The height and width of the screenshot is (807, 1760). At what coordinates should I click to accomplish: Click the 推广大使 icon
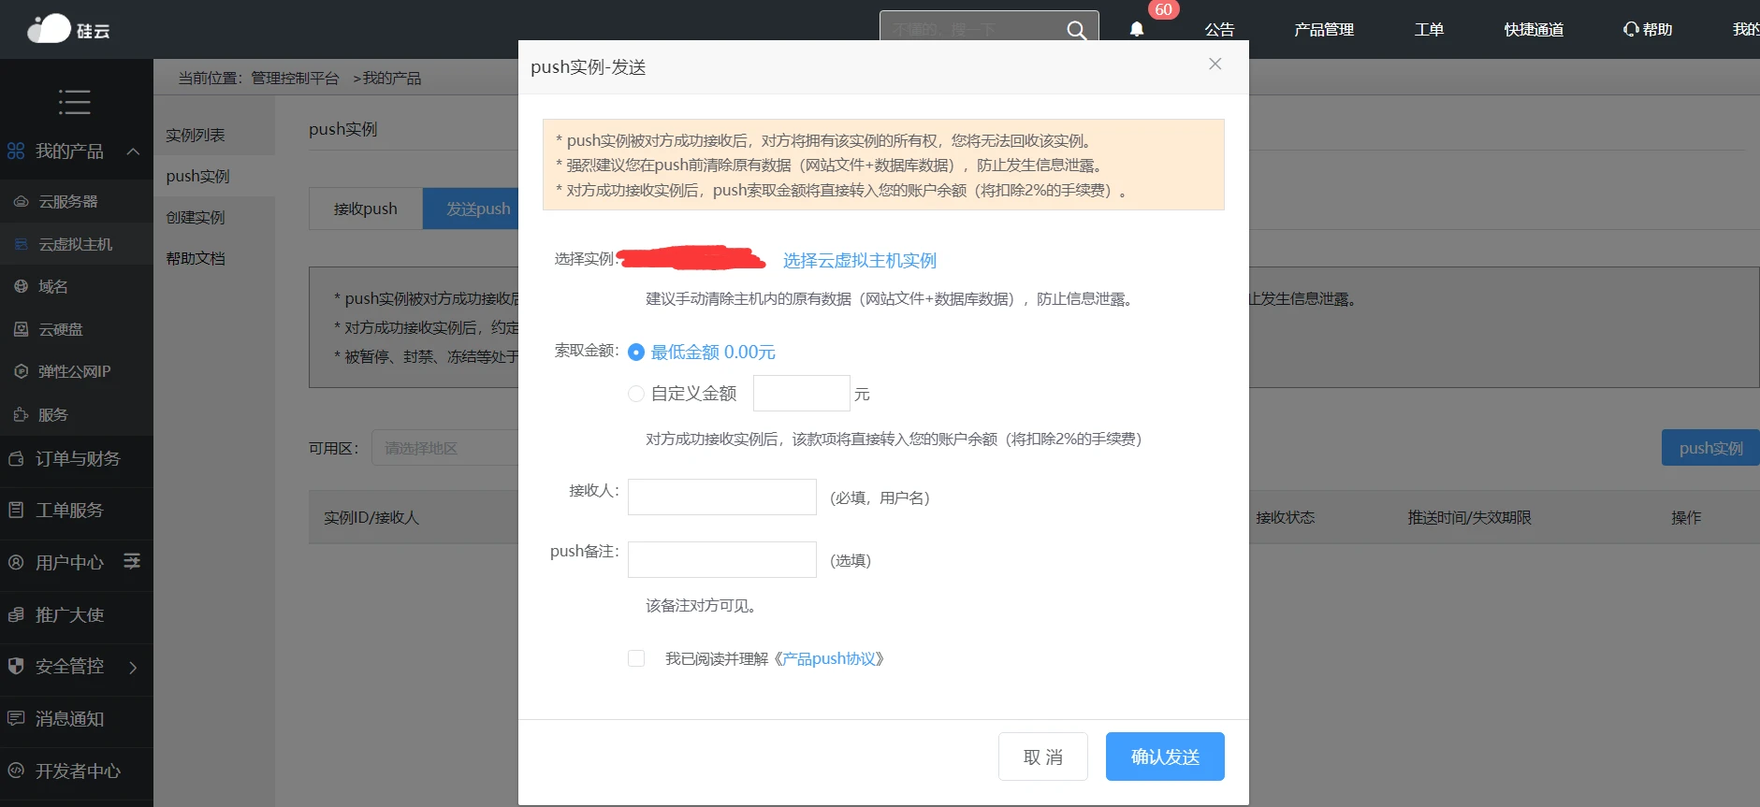coord(16,614)
